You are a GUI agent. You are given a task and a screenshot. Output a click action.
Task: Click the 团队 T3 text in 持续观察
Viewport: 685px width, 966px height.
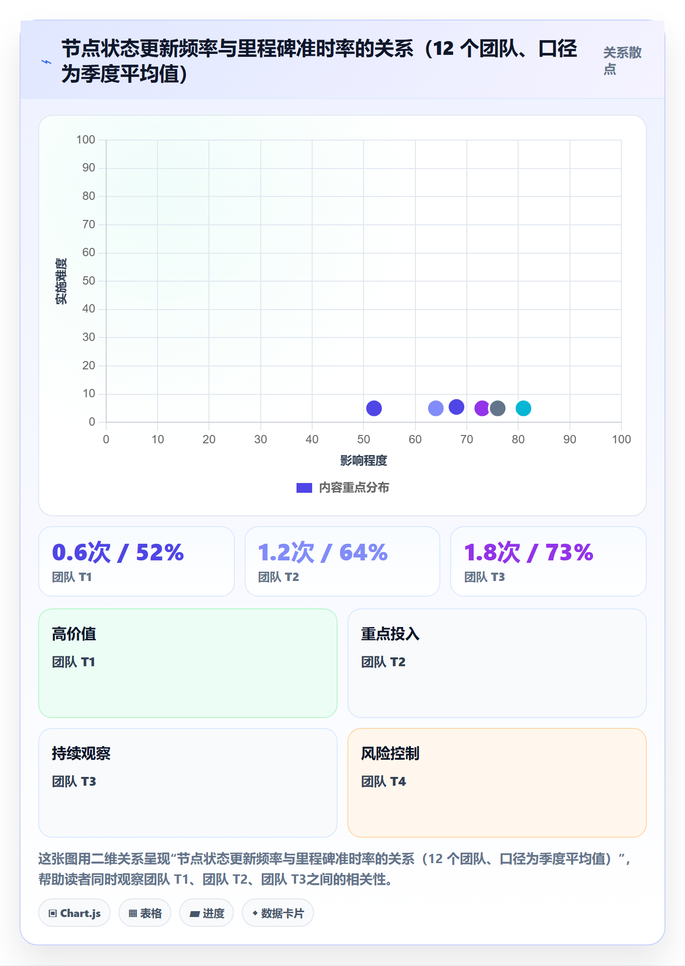[74, 781]
